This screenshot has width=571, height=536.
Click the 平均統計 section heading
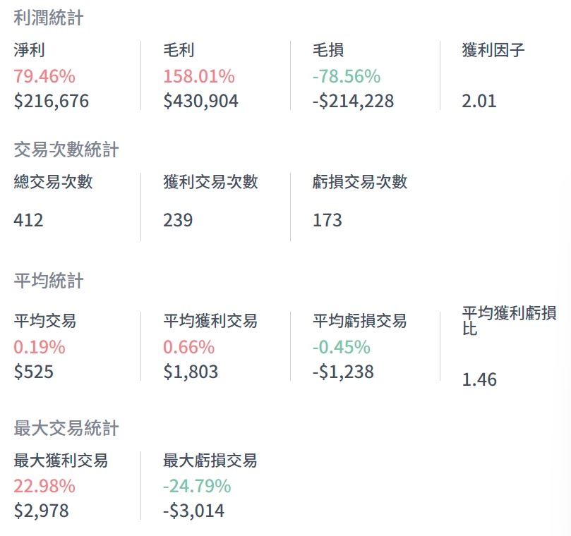pos(49,281)
